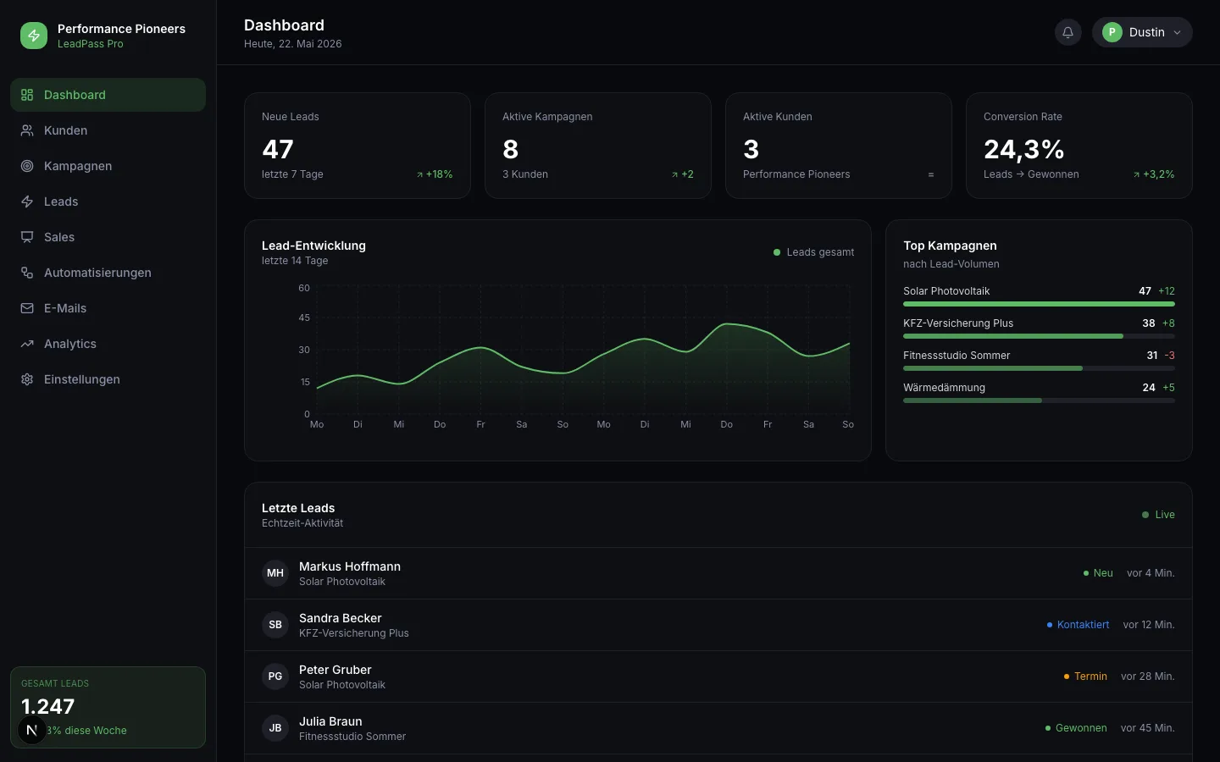Image resolution: width=1220 pixels, height=762 pixels.
Task: Click the Wärmedämmung progress bar
Action: (x=1039, y=400)
